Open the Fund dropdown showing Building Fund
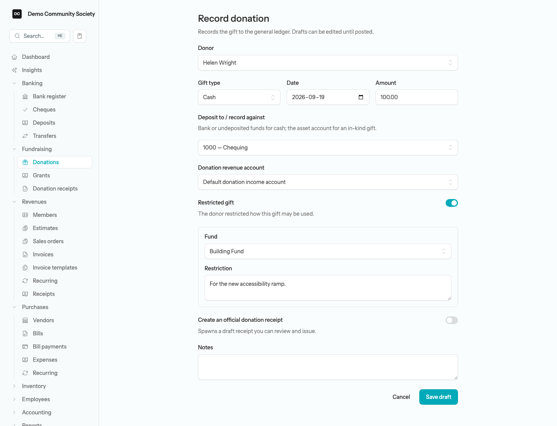Viewport: 557px width, 426px height. [x=328, y=251]
